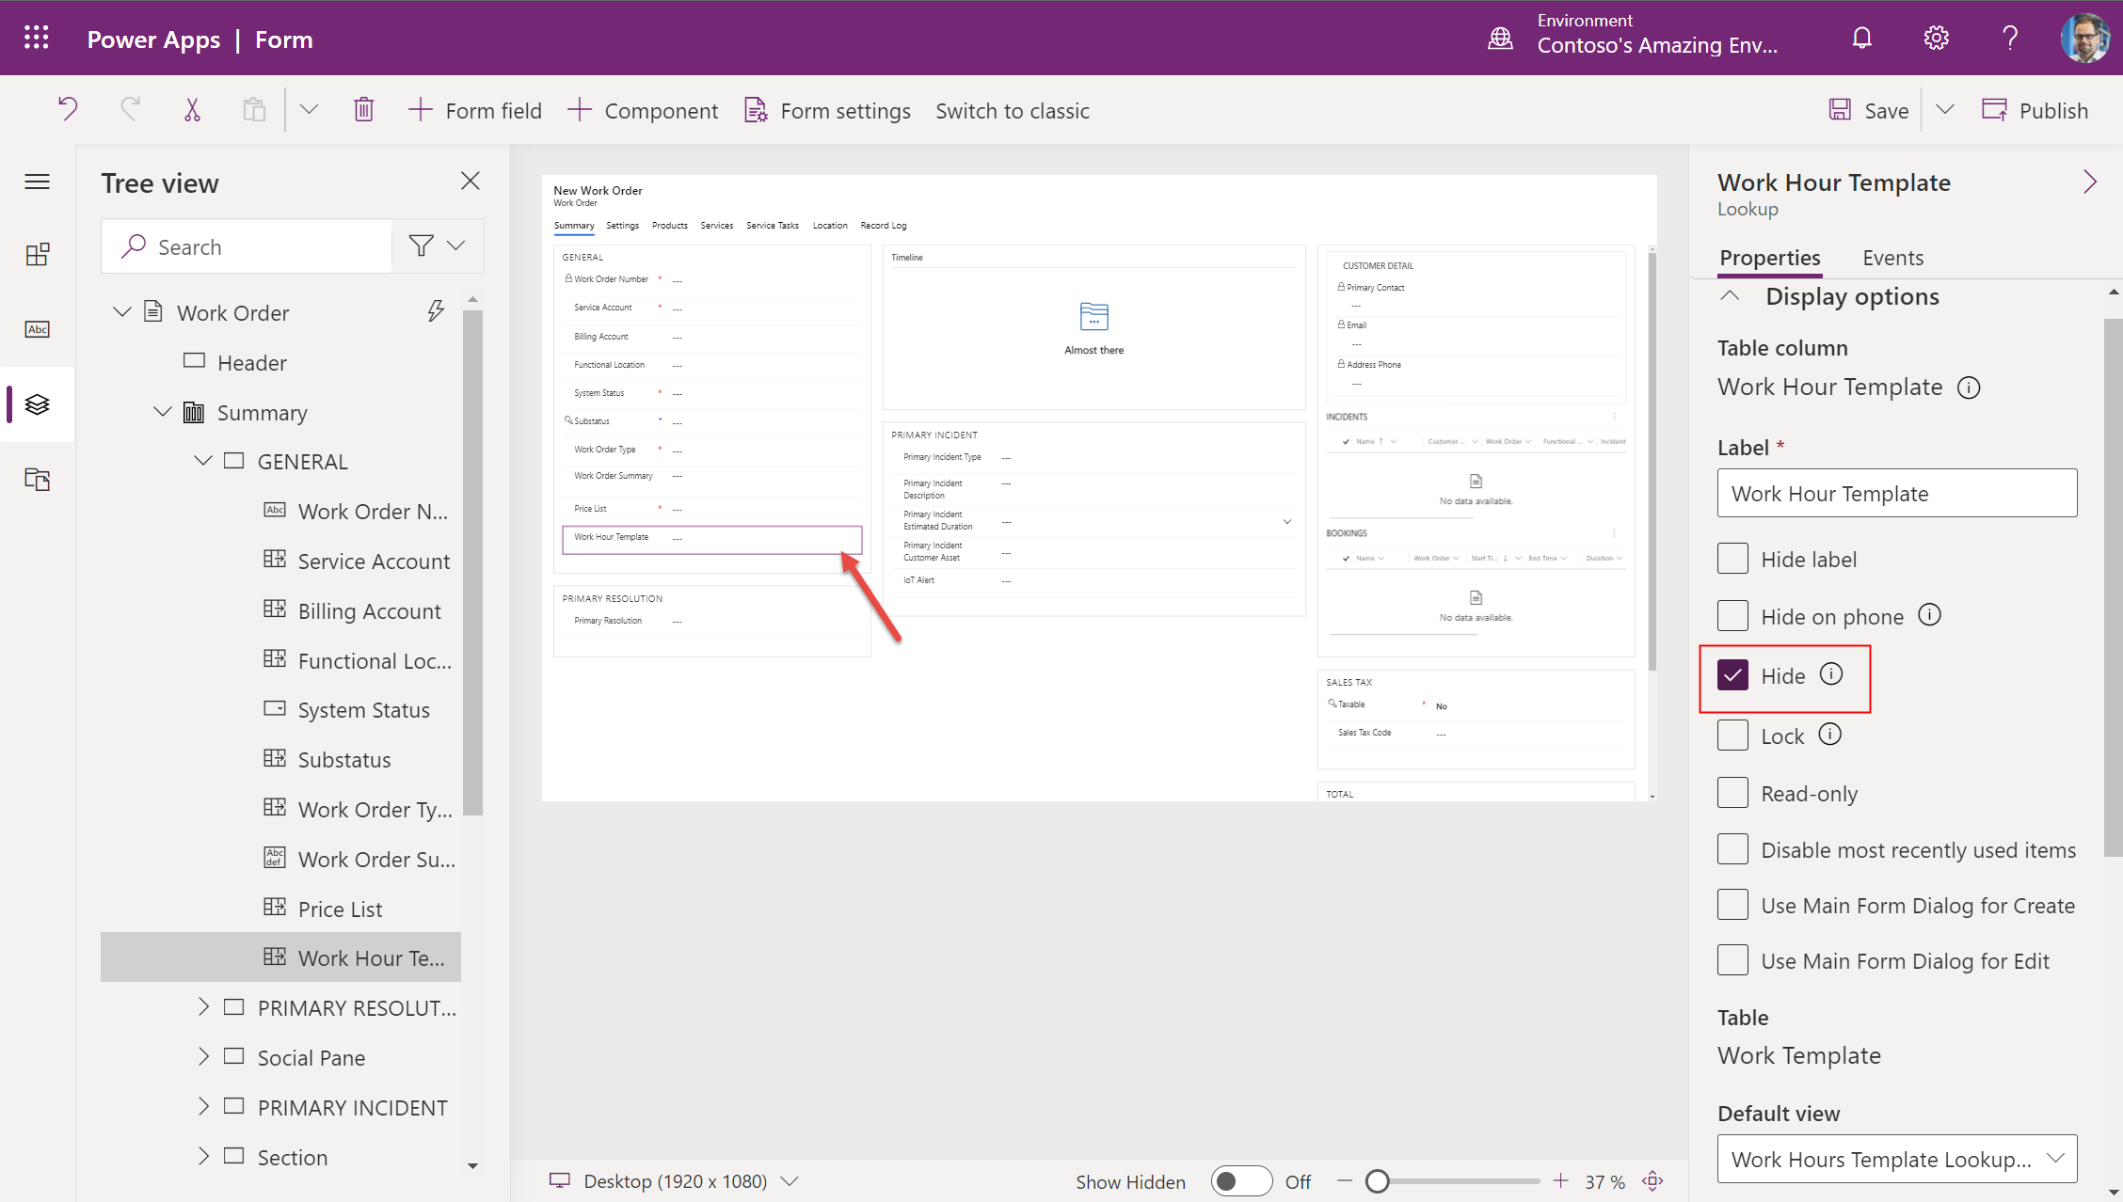Viewport: 2123px width, 1202px height.
Task: Check Disable most recently used items
Action: tap(1732, 849)
